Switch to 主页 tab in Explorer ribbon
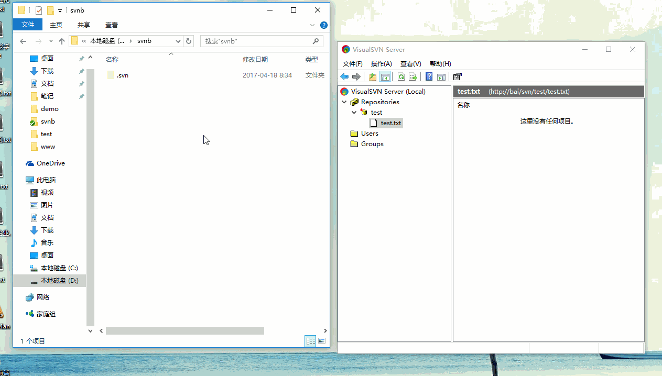Screen dimensions: 662x376 [56, 25]
